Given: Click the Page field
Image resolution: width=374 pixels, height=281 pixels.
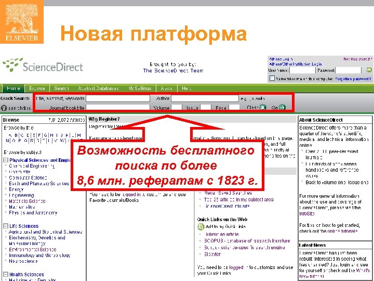Looking at the screenshot, I should 234,108.
